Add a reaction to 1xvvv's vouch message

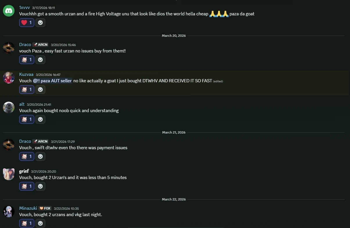pos(40,22)
